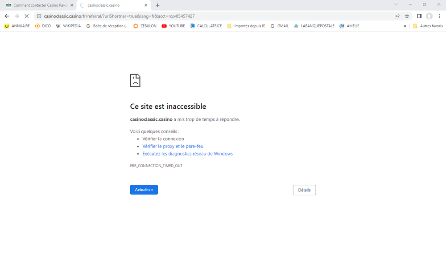This screenshot has width=446, height=266.
Task: Expand the tab search chevron
Action: [x=396, y=4]
